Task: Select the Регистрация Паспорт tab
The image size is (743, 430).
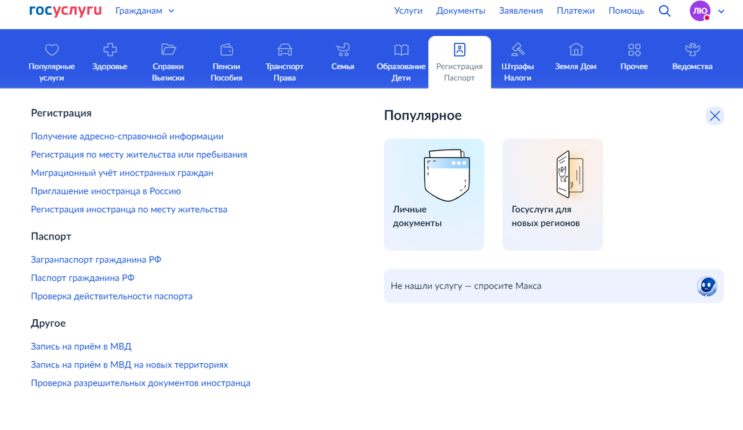Action: [459, 62]
